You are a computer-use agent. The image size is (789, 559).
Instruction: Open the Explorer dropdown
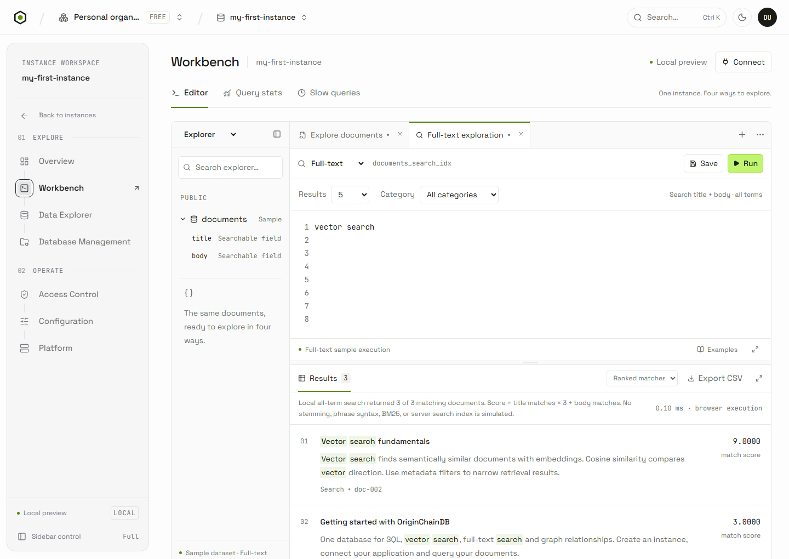pyautogui.click(x=210, y=134)
